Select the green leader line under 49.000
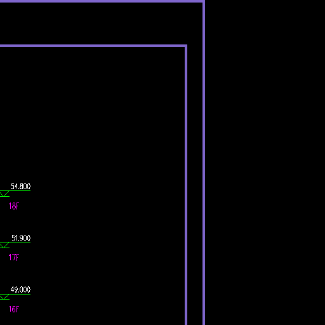This screenshot has width=325, height=325. [15, 294]
